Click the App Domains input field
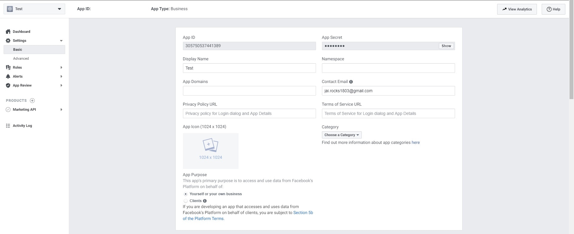The image size is (574, 234). pyautogui.click(x=249, y=91)
